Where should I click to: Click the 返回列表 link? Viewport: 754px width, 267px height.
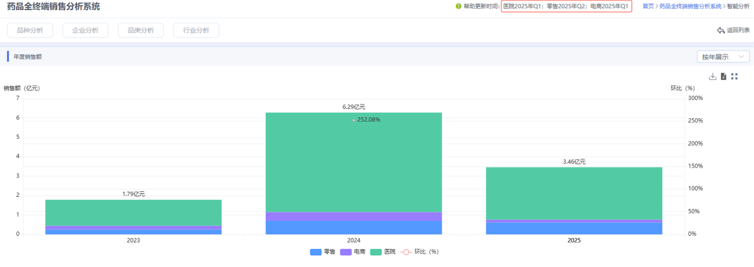click(x=738, y=30)
